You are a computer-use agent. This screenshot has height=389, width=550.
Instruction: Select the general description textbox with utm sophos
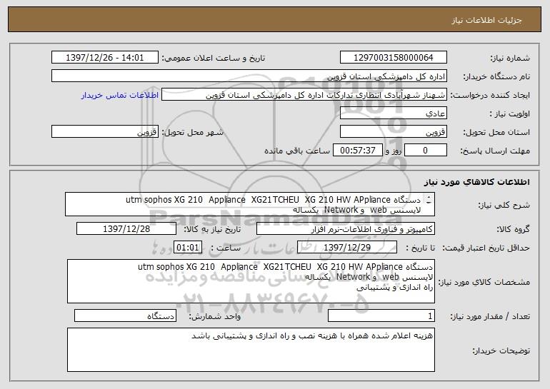(250, 204)
